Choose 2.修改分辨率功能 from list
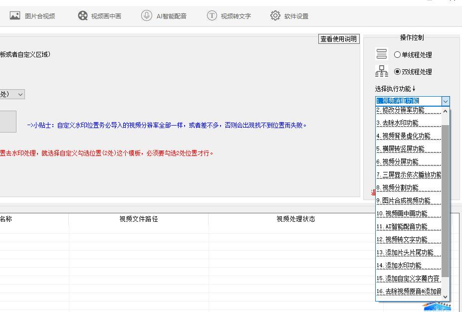The width and height of the screenshot is (462, 312). tap(409, 110)
